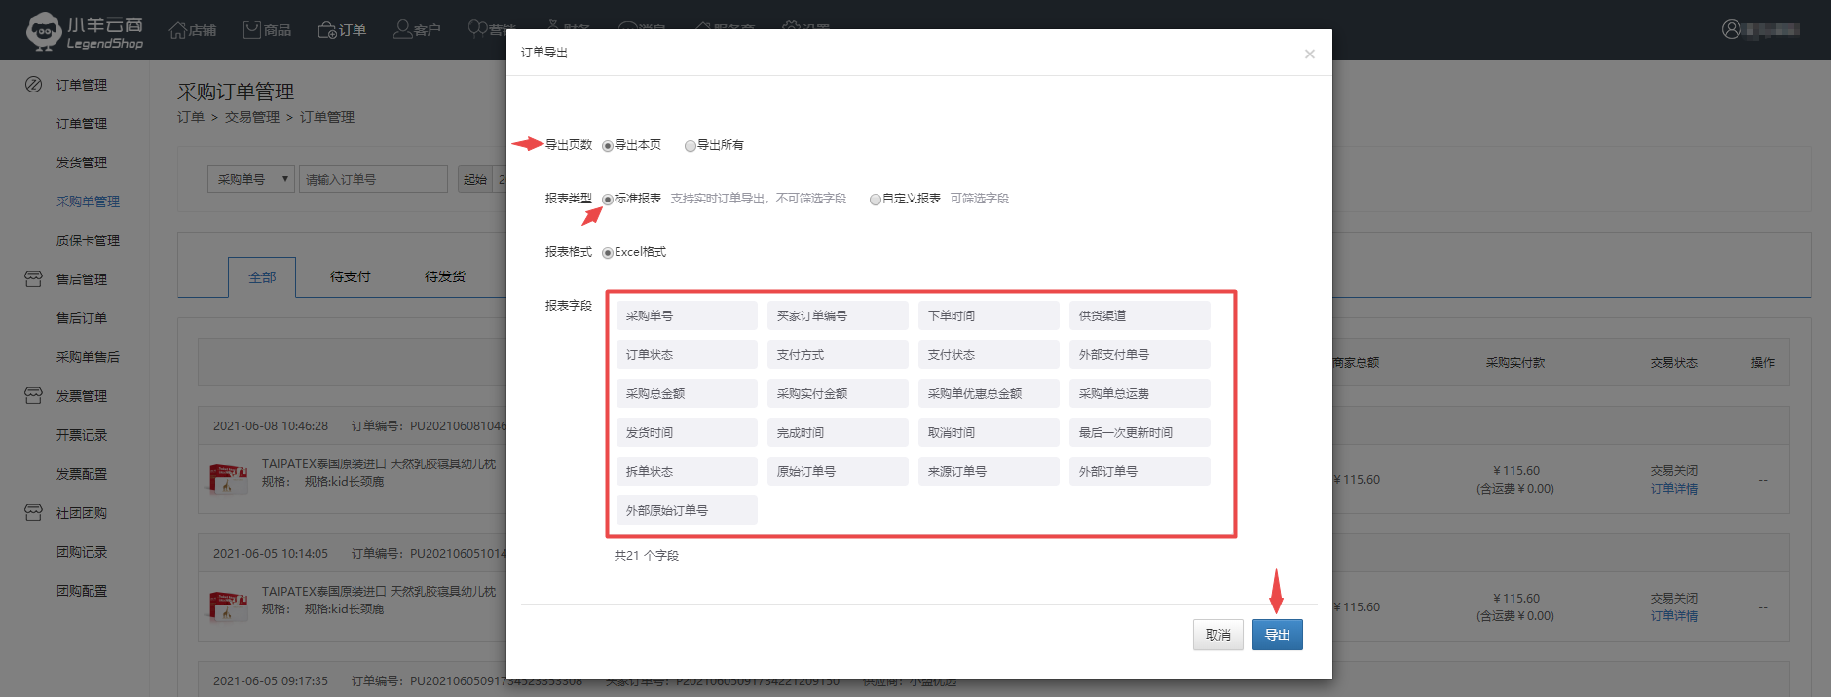Select the Excel格式 radio button

(608, 253)
